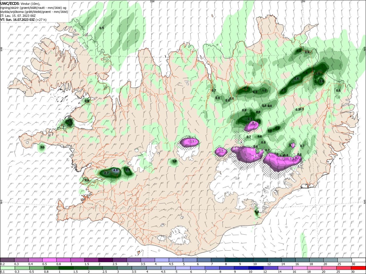Image resolution: width=366 pixels, height=274 pixels.
Task: Click the 'rigning/skúrir' legend description line
Action: click(34, 8)
